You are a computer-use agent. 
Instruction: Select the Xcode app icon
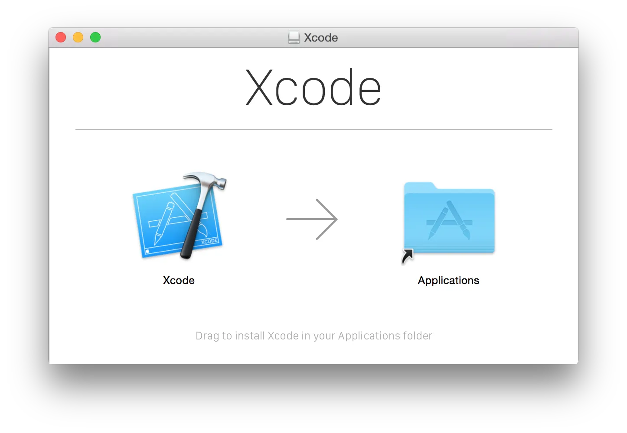tap(179, 217)
